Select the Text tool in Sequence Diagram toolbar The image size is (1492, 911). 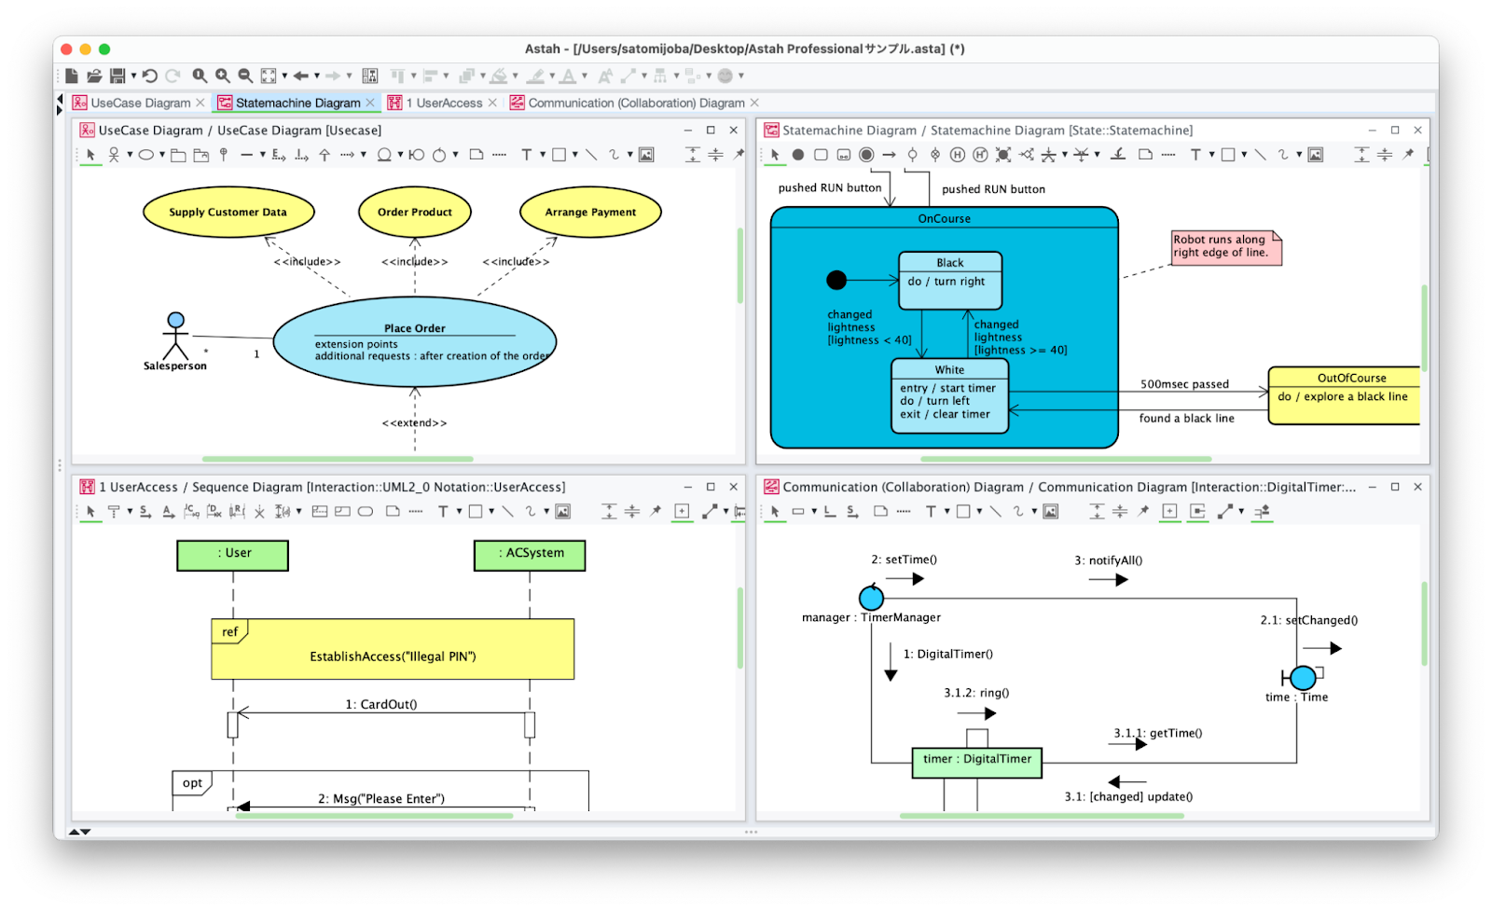[x=443, y=511]
